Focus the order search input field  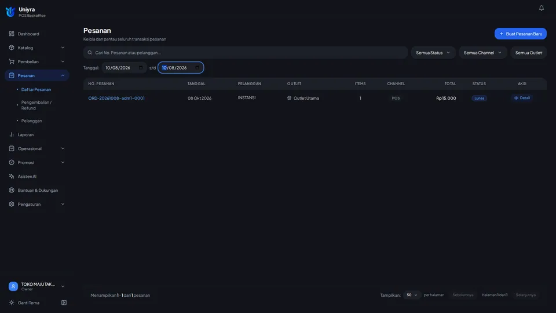tap(246, 53)
